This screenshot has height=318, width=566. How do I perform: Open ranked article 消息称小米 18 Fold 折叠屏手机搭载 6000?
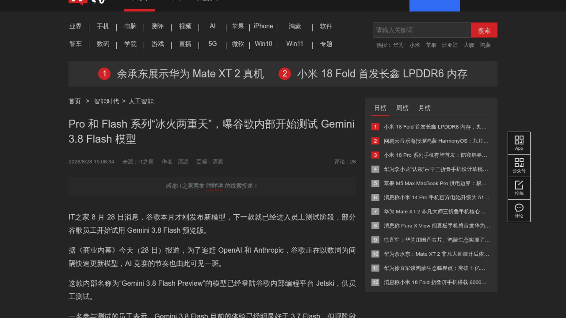pyautogui.click(x=435, y=282)
